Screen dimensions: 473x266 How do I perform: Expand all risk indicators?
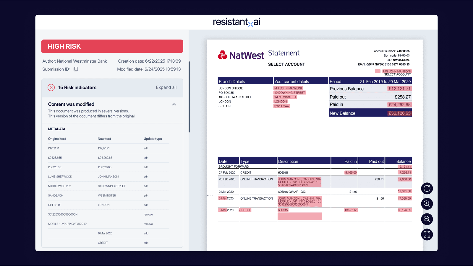point(166,87)
